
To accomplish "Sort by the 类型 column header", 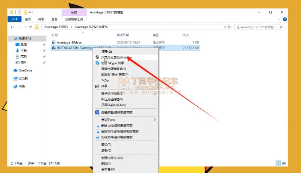I will 156,35.
